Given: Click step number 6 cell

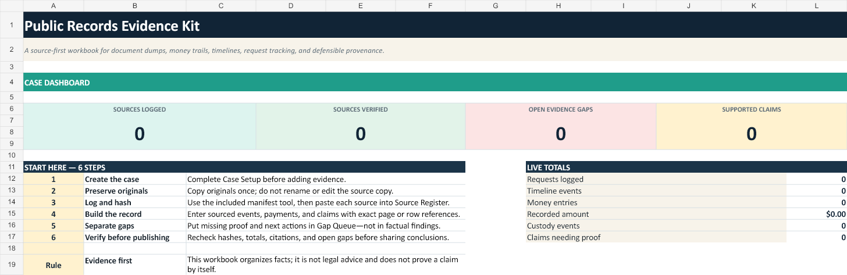Looking at the screenshot, I should [x=54, y=237].
